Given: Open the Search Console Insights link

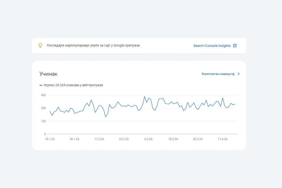Looking at the screenshot, I should (x=212, y=46).
